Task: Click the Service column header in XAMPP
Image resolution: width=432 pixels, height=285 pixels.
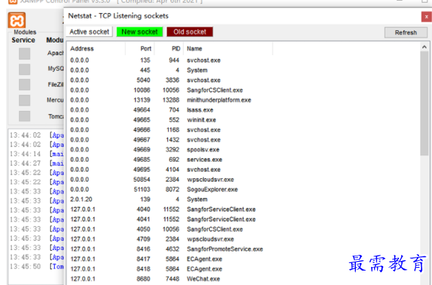Action: (x=23, y=40)
